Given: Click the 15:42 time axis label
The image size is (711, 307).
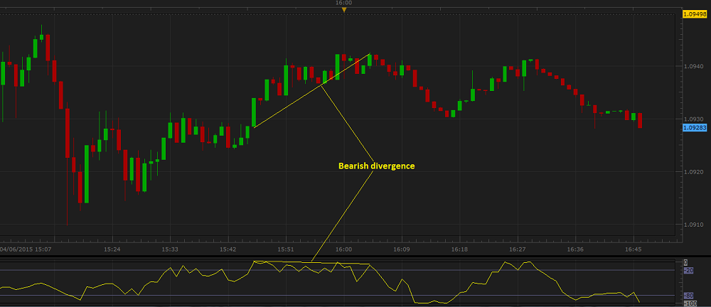Looking at the screenshot, I should click(228, 249).
